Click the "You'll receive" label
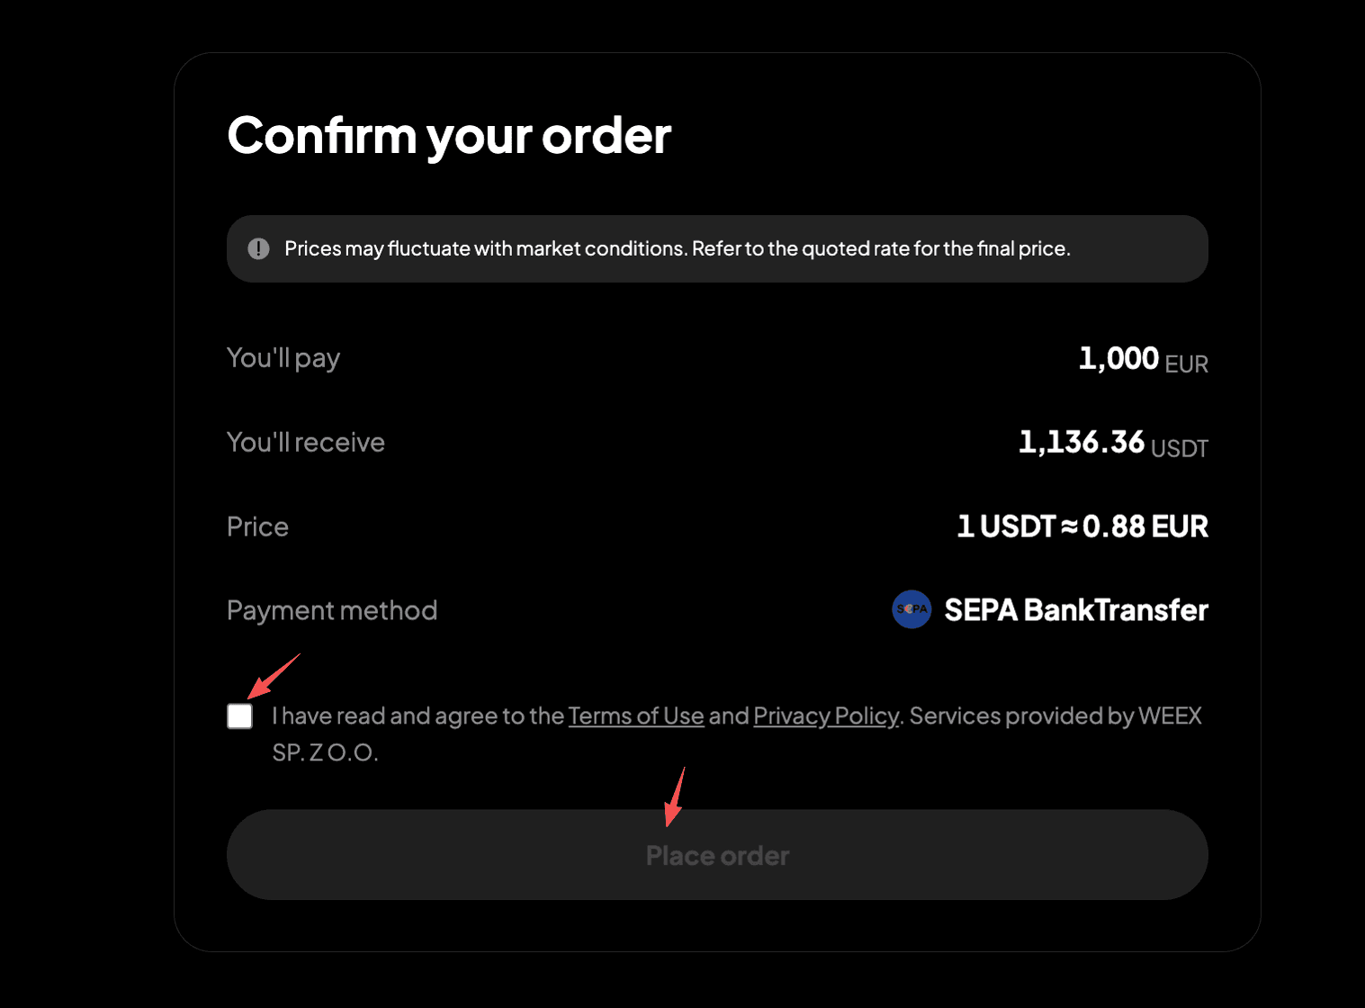 pos(306,442)
